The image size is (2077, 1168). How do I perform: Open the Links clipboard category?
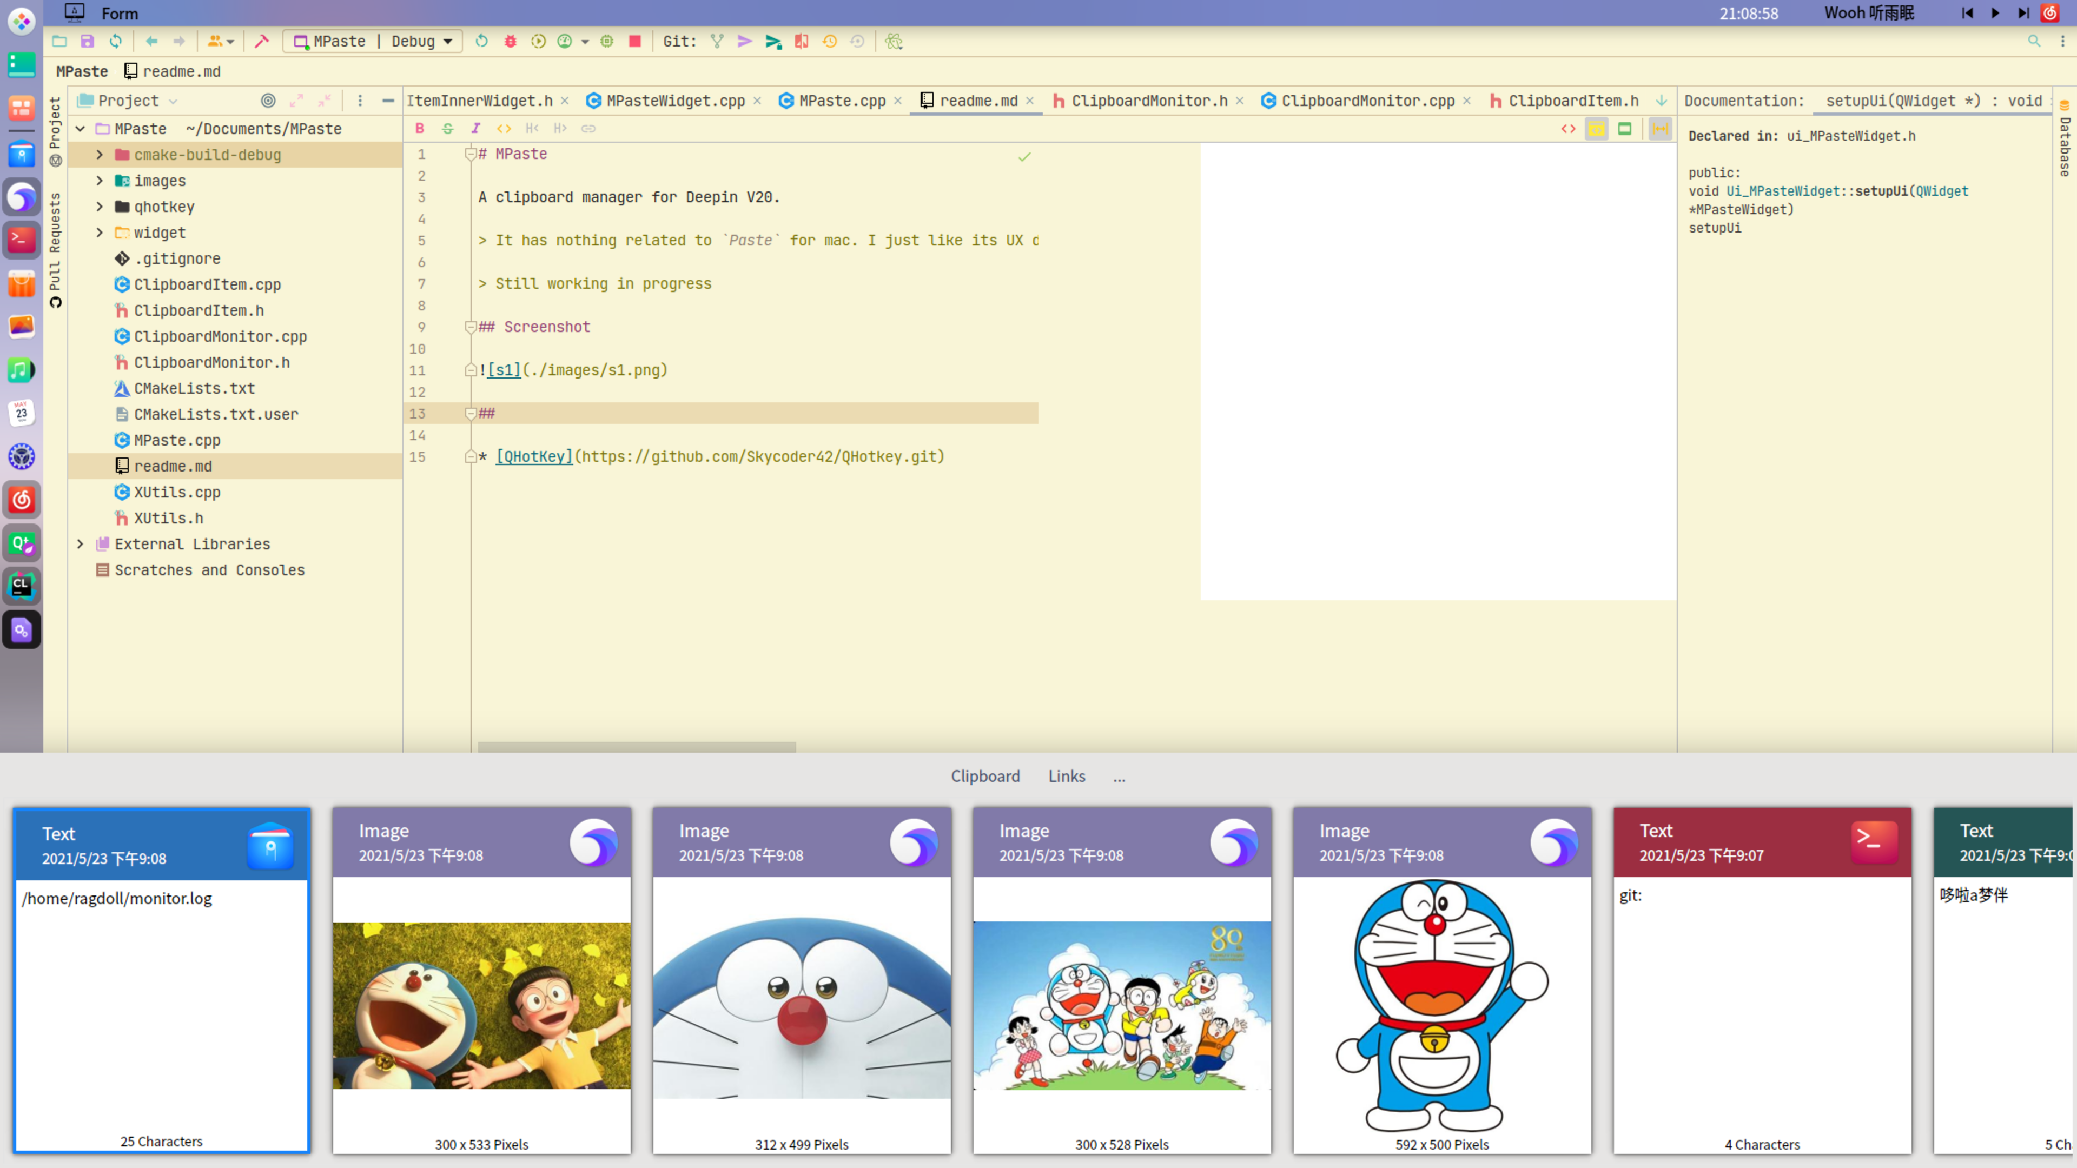point(1066,775)
